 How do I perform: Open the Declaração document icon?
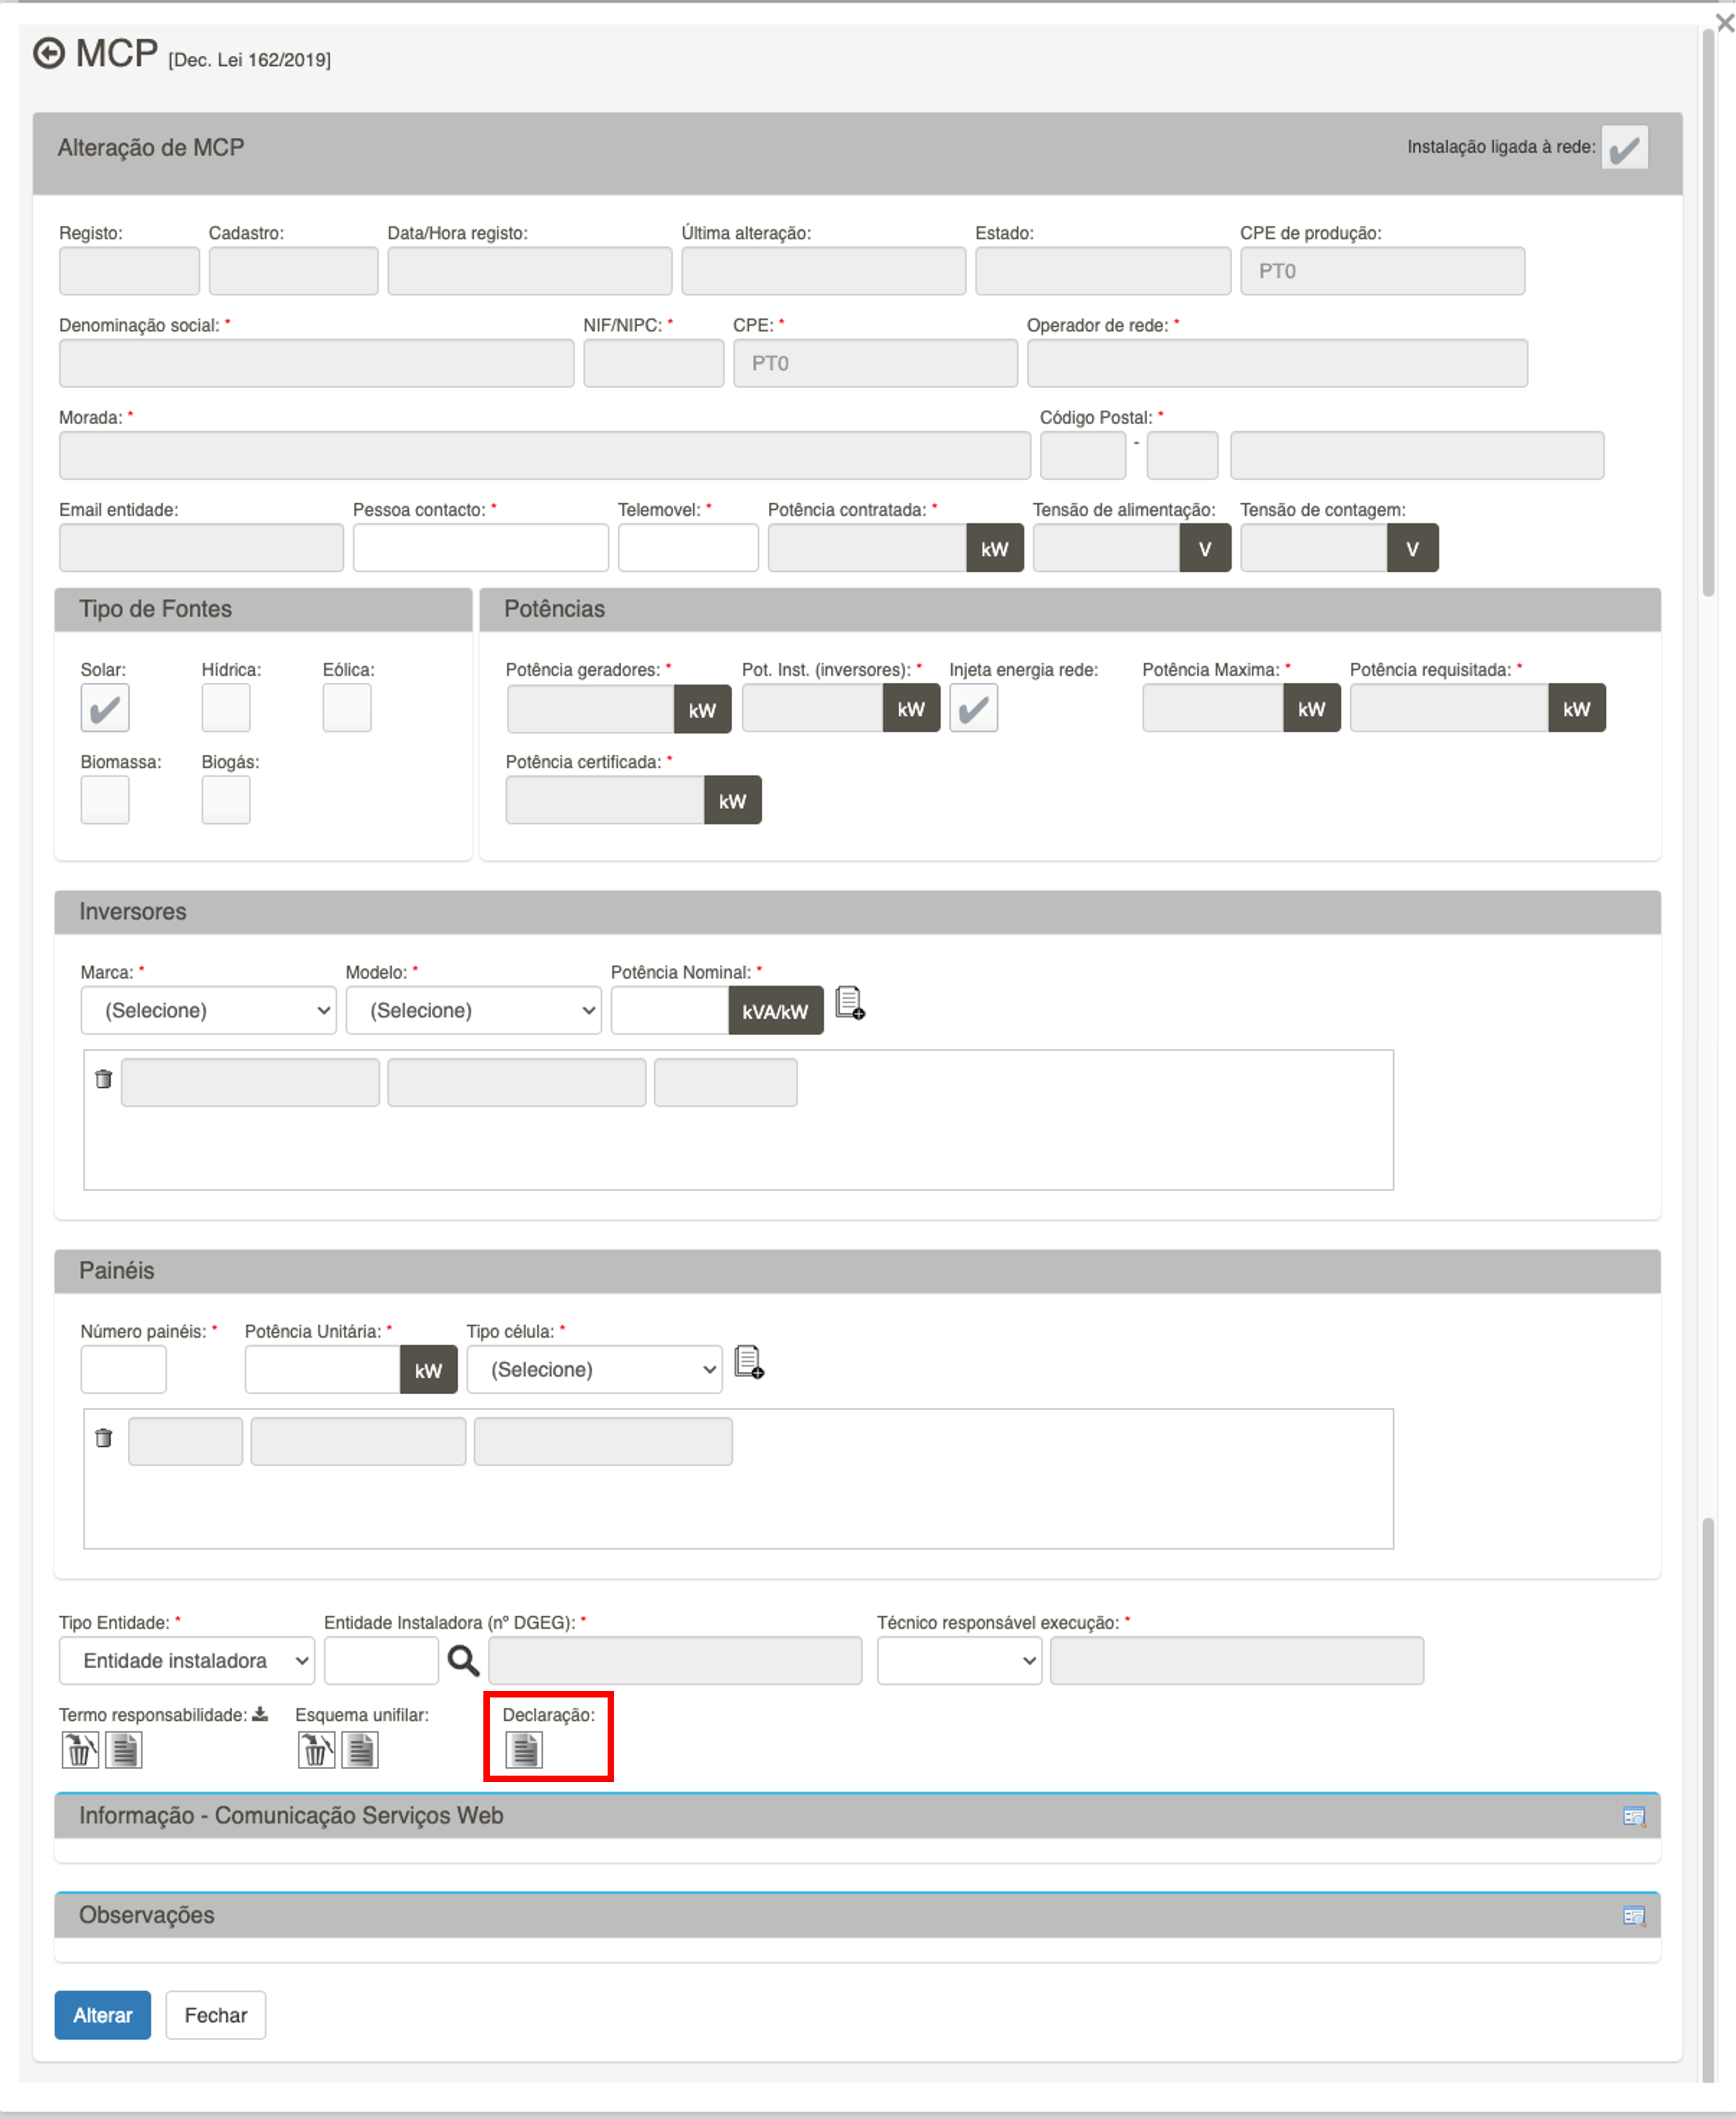pos(523,1750)
